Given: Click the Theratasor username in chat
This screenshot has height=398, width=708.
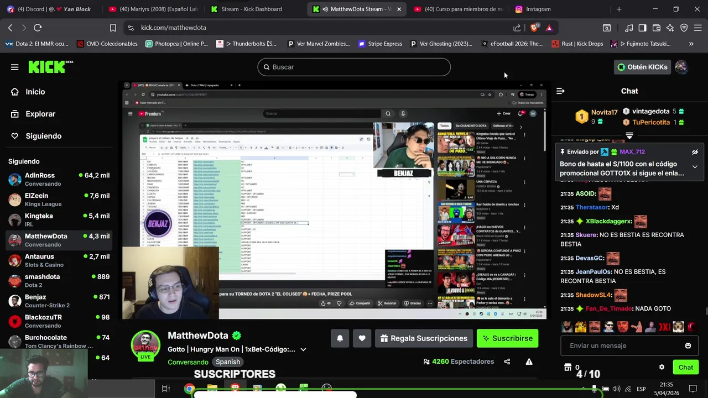Looking at the screenshot, I should [592, 207].
